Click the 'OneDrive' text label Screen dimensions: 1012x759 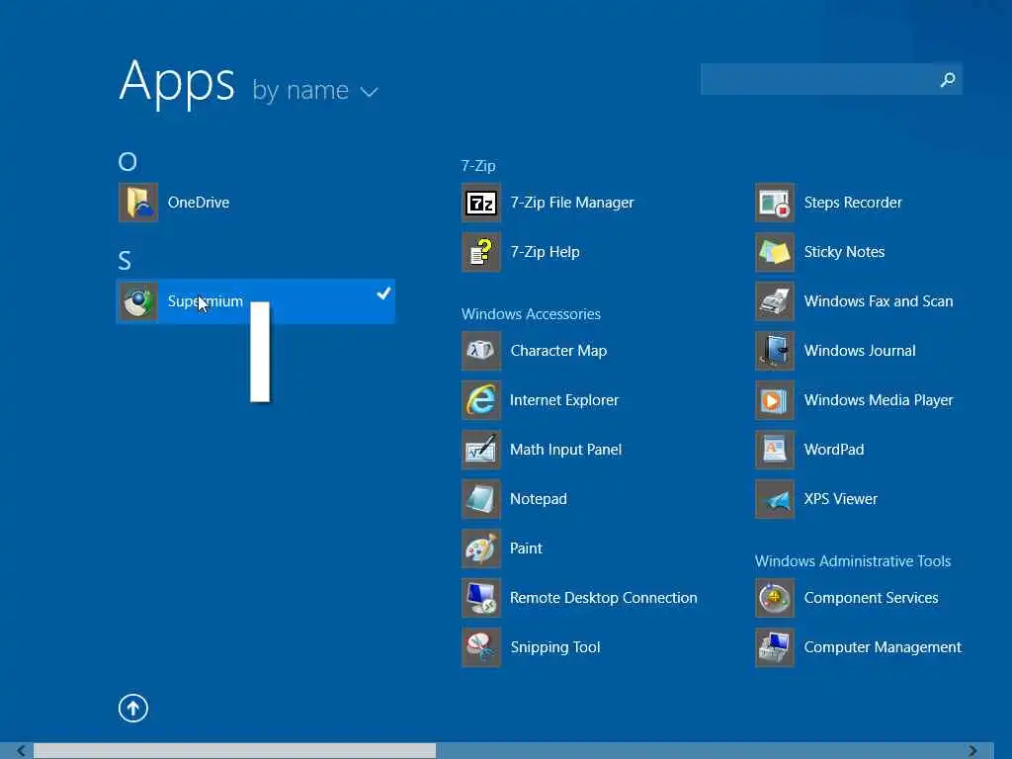(198, 203)
